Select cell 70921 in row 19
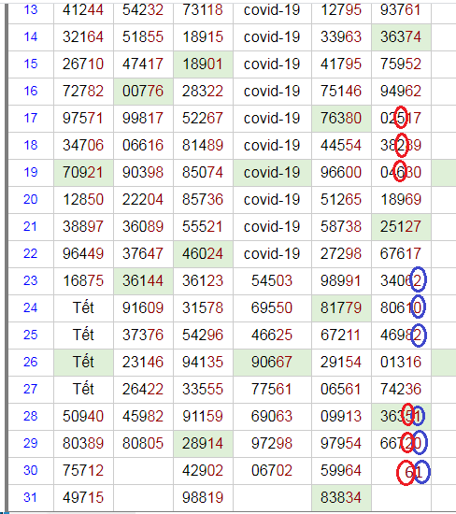Viewport: 456px width, 514px height. pos(83,173)
